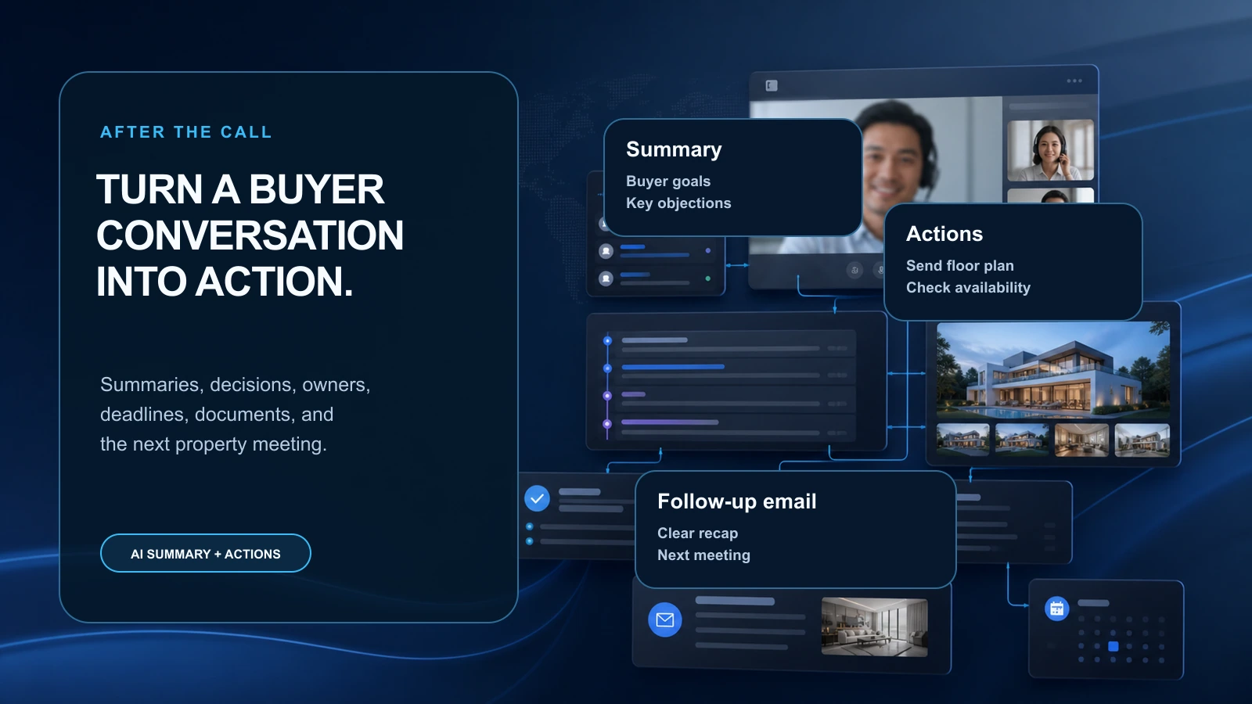Open the mail envelope icon
This screenshot has width=1252, height=704.
pos(665,620)
